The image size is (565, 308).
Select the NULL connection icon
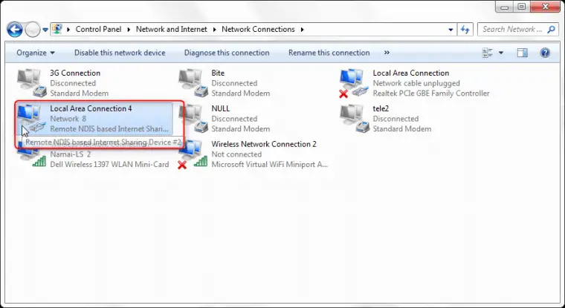[193, 119]
